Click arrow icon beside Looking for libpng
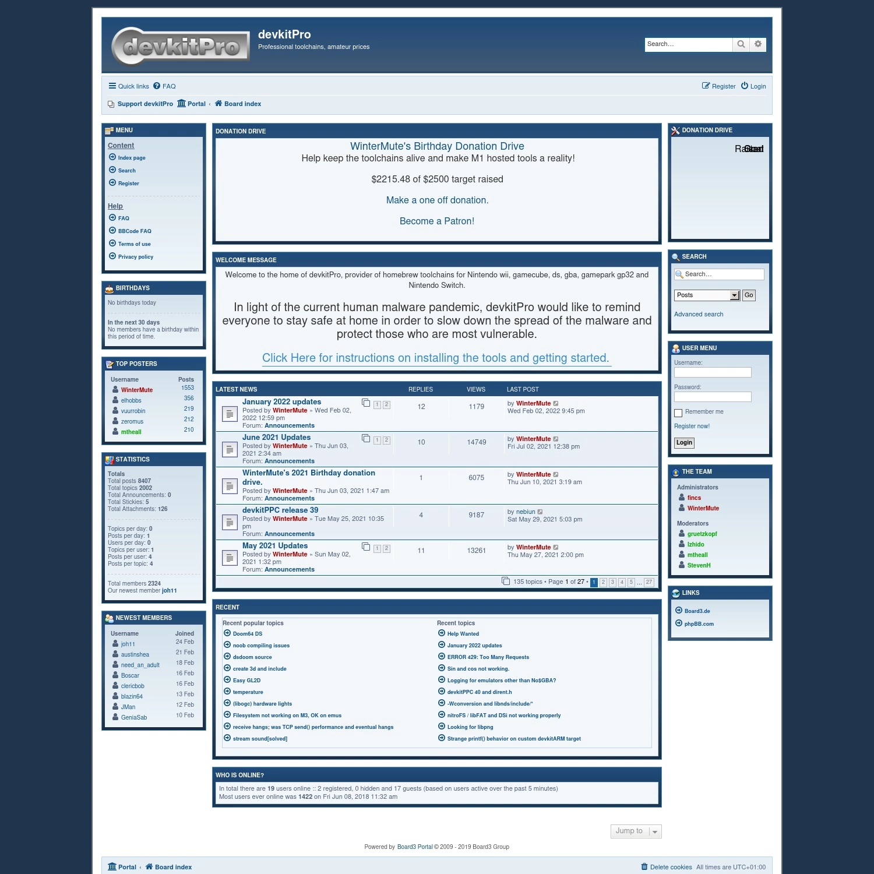The image size is (874, 874). coord(442,727)
